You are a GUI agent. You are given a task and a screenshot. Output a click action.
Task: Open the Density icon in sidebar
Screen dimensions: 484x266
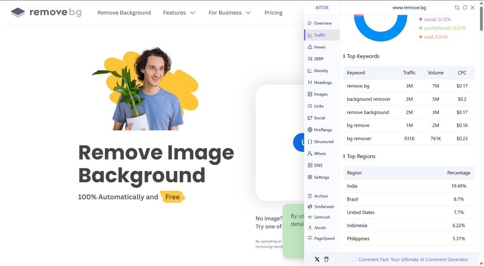[x=310, y=71]
